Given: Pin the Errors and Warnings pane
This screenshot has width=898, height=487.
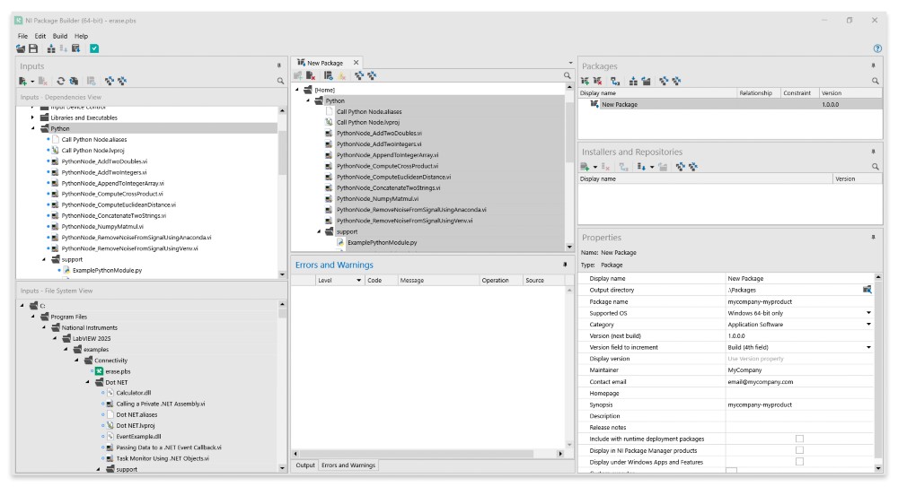Looking at the screenshot, I should 565,265.
